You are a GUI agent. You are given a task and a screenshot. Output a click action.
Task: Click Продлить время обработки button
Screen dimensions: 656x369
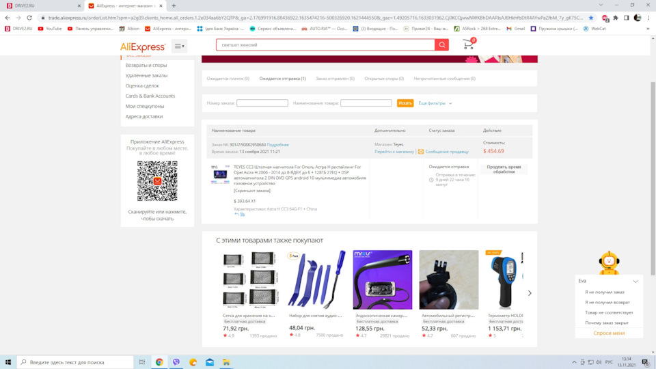click(x=504, y=169)
